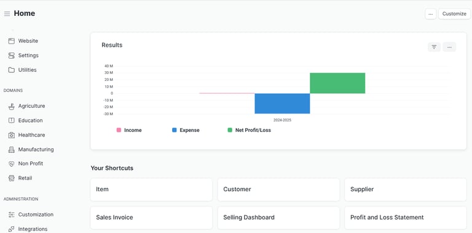Screen dimensions: 472x233
Task: Open the Customization sliders icon
Action: pos(12,215)
